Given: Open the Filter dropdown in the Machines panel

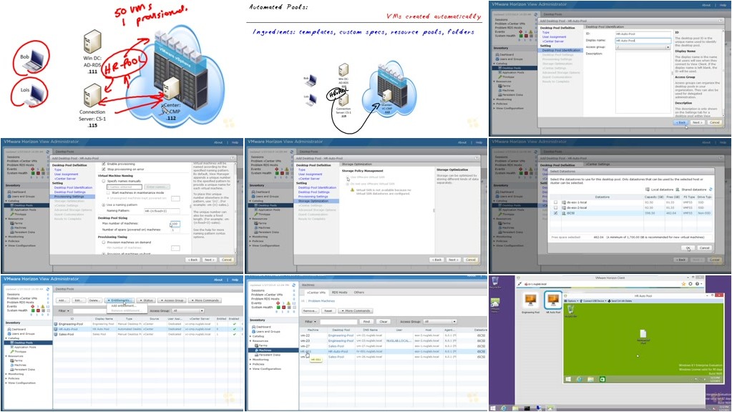Looking at the screenshot, I should (x=311, y=321).
